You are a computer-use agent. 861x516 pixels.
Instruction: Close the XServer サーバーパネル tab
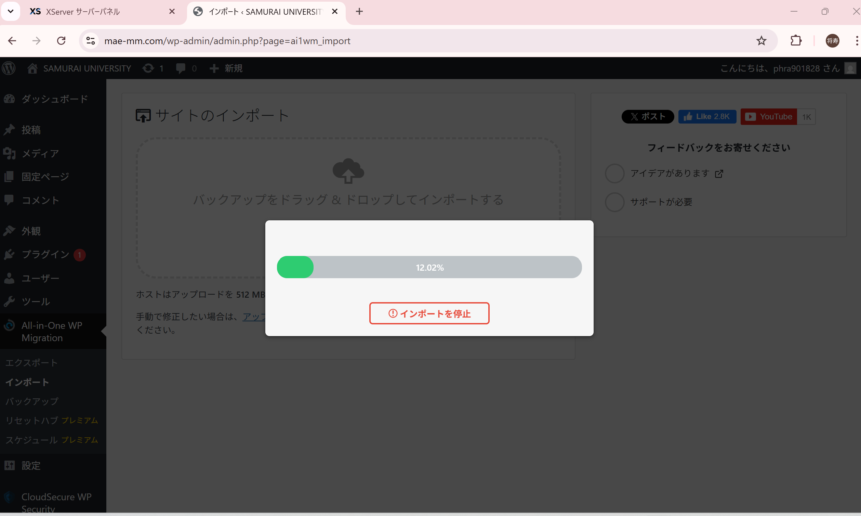172,12
